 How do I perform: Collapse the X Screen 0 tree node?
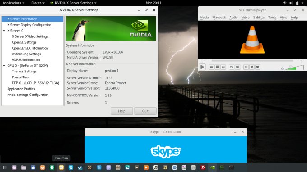[4, 31]
